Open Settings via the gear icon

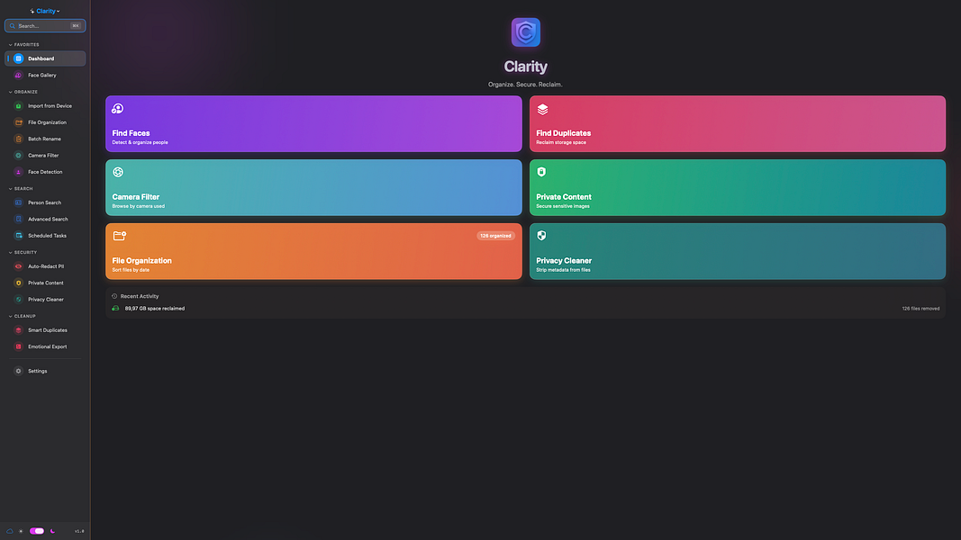(x=18, y=371)
